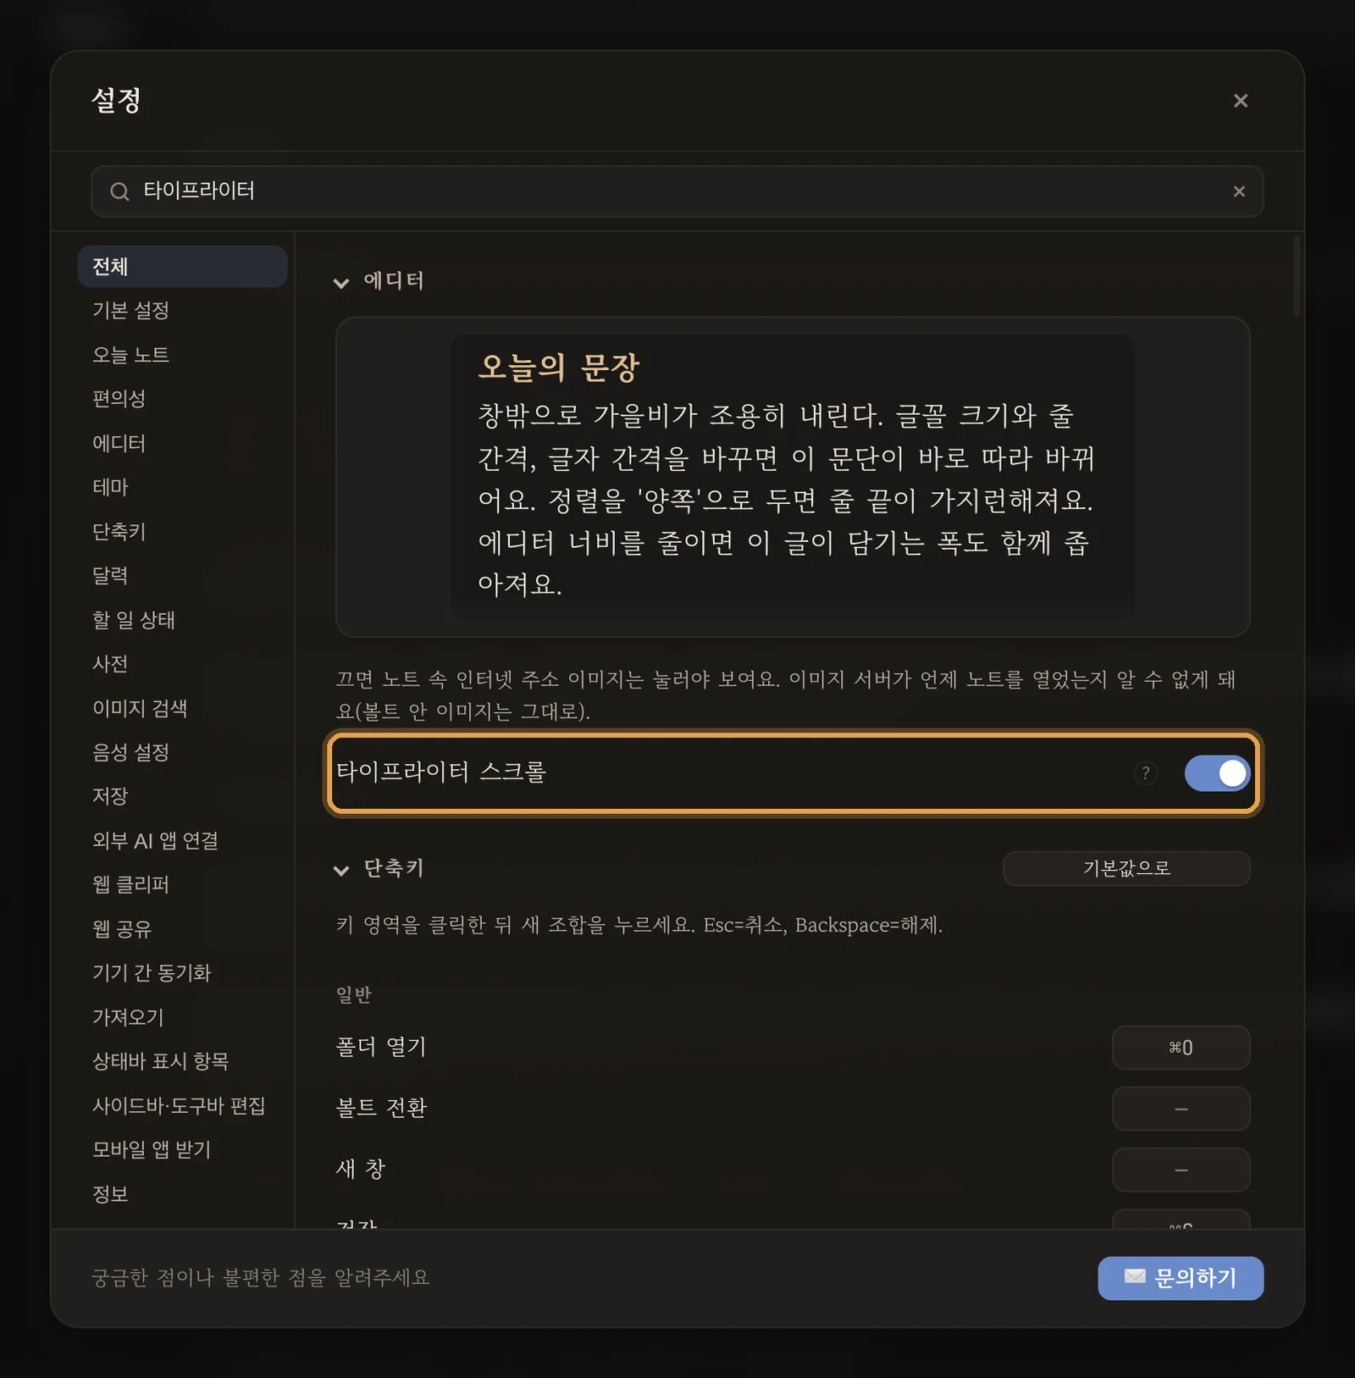Click the 문의하기 button
The image size is (1355, 1378).
[1181, 1278]
